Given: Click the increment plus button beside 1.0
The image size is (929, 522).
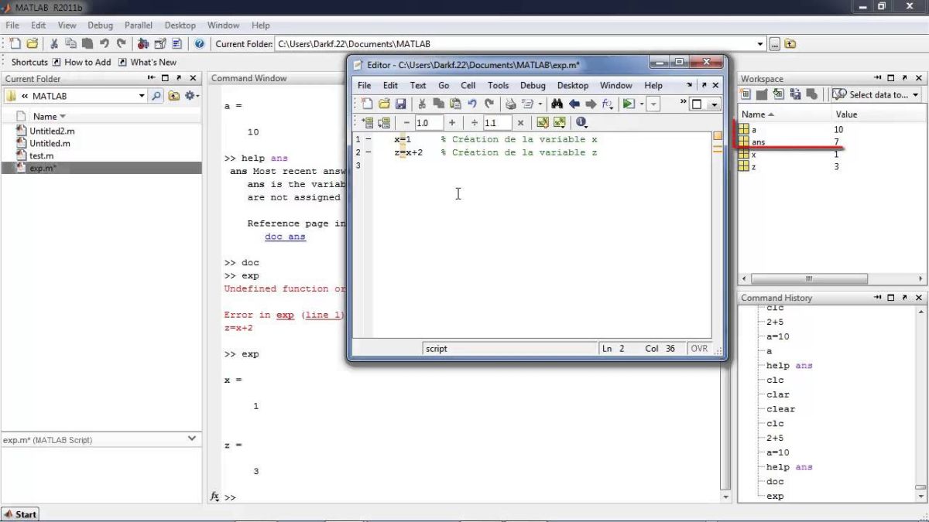Looking at the screenshot, I should coord(452,122).
